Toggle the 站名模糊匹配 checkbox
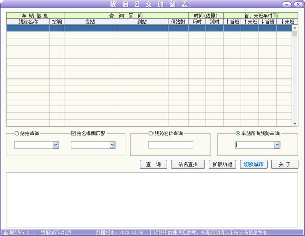The height and width of the screenshot is (236, 305). click(73, 134)
